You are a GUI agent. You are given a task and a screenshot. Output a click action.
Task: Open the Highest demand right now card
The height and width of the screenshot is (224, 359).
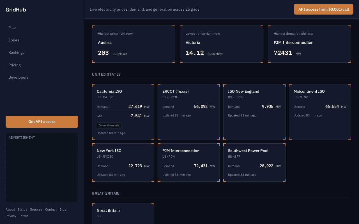tap(309, 44)
